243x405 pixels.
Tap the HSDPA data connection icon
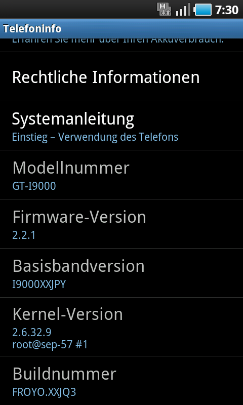[164, 10]
